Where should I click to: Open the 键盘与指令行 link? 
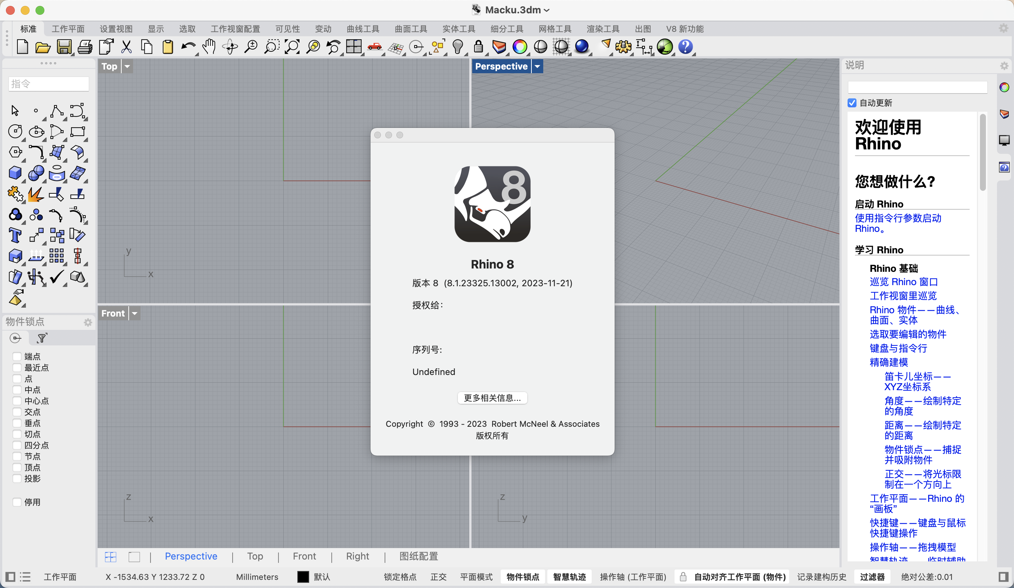pos(899,348)
